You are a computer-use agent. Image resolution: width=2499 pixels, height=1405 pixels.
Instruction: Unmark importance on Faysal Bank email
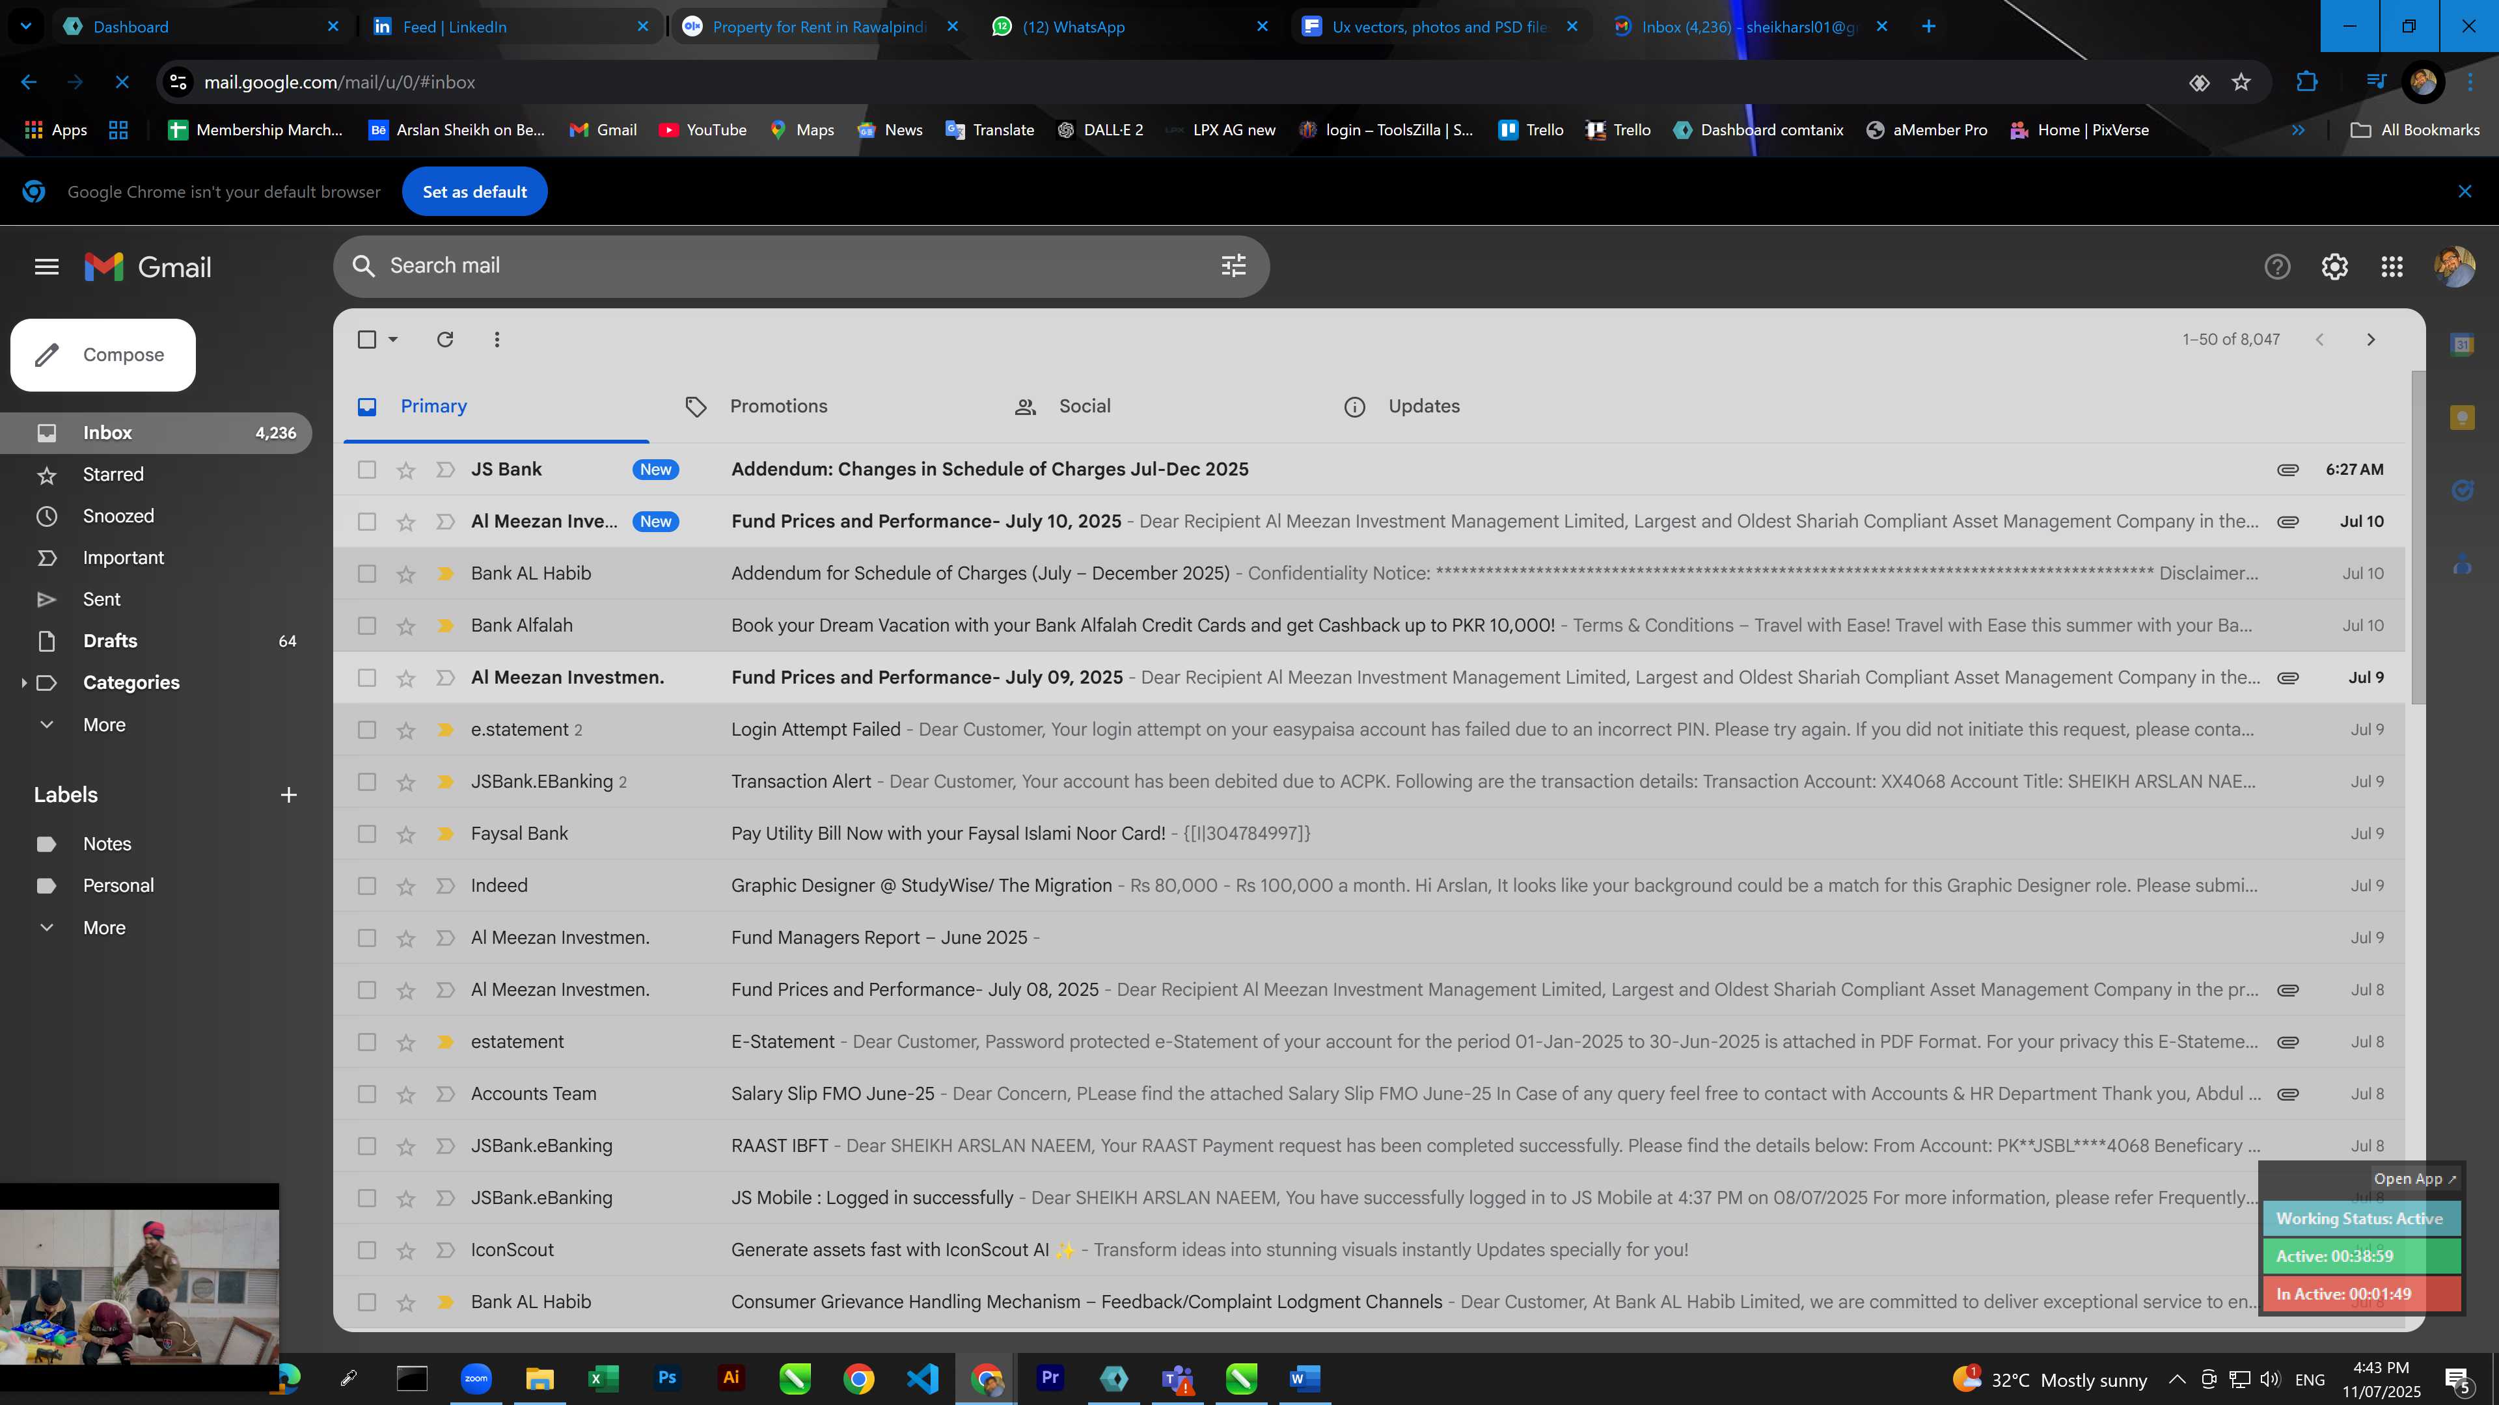445,834
